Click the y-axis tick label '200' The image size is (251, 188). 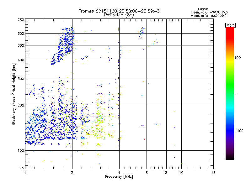coord(21,105)
